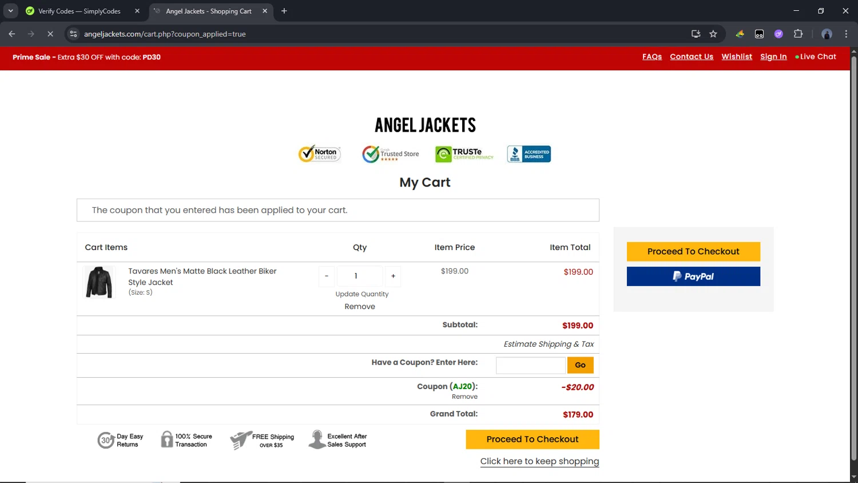Click the install app icon in address bar
The height and width of the screenshot is (483, 858).
coord(696,34)
